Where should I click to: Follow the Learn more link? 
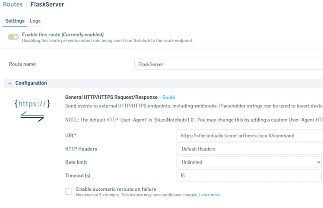click(x=209, y=195)
